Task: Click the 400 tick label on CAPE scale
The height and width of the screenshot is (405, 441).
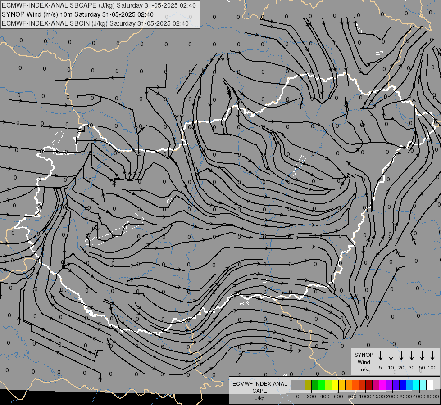Action: tap(325, 396)
